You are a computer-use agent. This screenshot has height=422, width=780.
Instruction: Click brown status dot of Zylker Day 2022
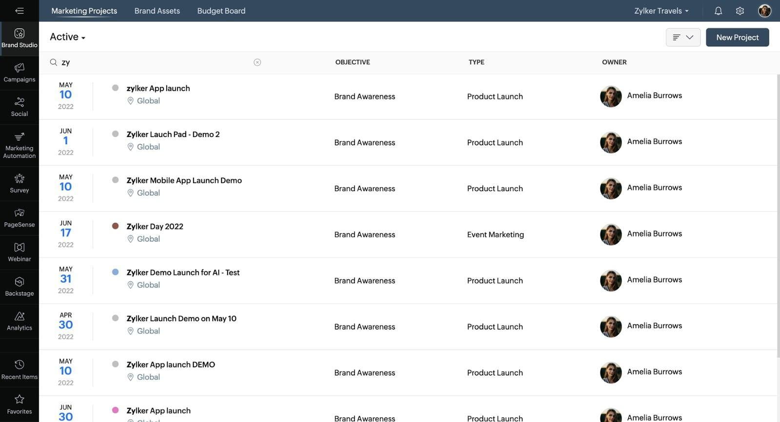[116, 226]
